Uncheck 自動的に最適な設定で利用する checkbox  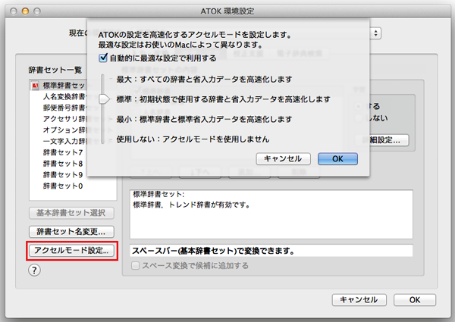[x=103, y=58]
